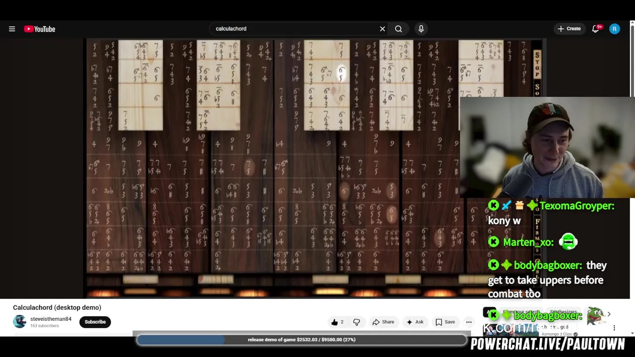Viewport: 635px width, 357px height.
Task: Open the Create menu
Action: (x=569, y=29)
